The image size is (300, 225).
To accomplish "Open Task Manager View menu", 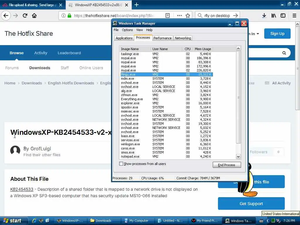I will (x=139, y=30).
